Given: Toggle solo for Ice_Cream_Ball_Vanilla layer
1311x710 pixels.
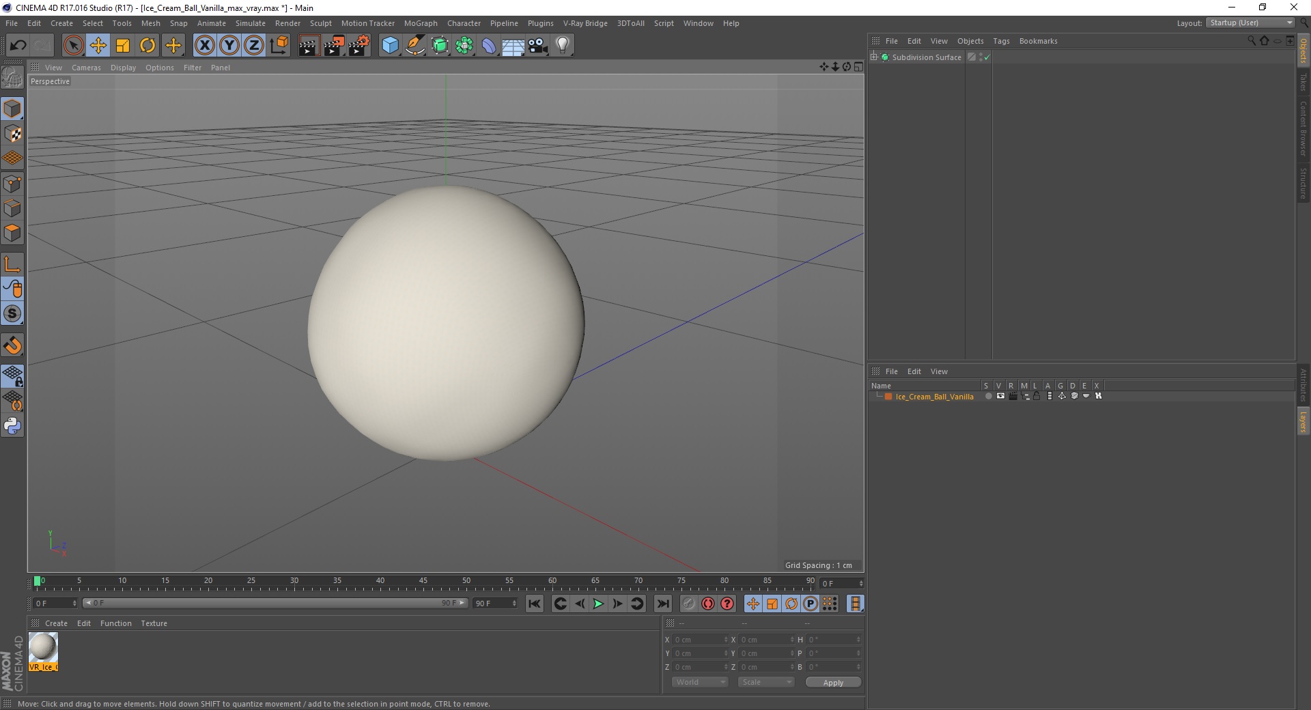Looking at the screenshot, I should tap(988, 396).
